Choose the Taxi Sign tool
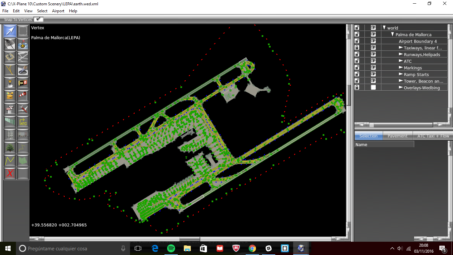453x255 pixels. pyautogui.click(x=23, y=83)
